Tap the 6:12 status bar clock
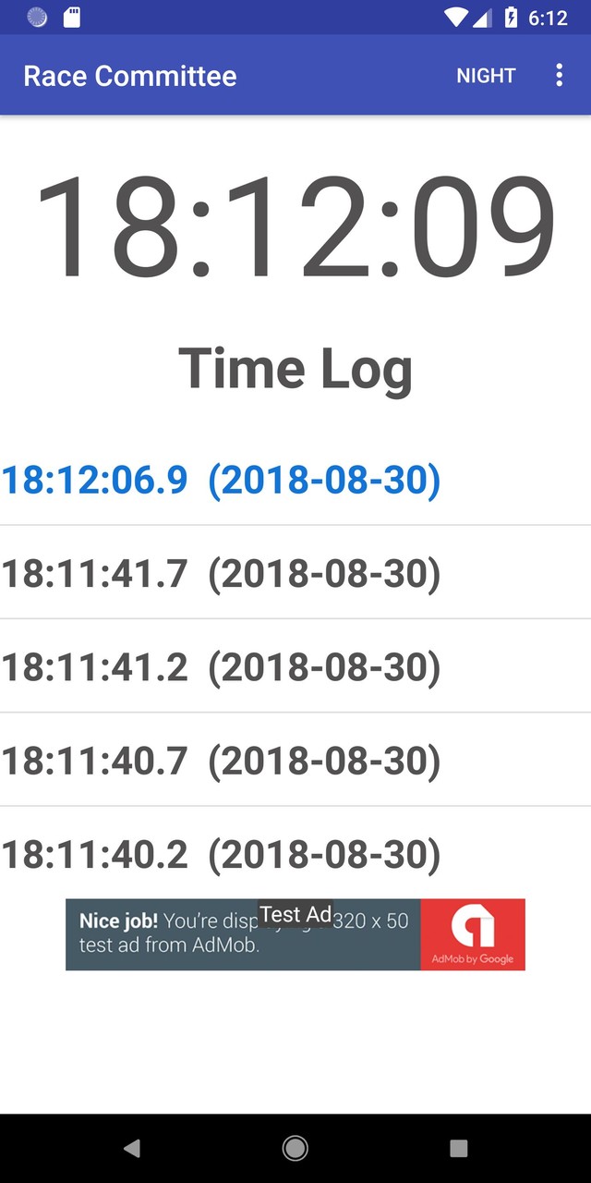 click(548, 18)
